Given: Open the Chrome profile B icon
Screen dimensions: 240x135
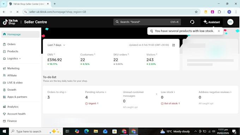Looking at the screenshot, I should [x=229, y=12].
